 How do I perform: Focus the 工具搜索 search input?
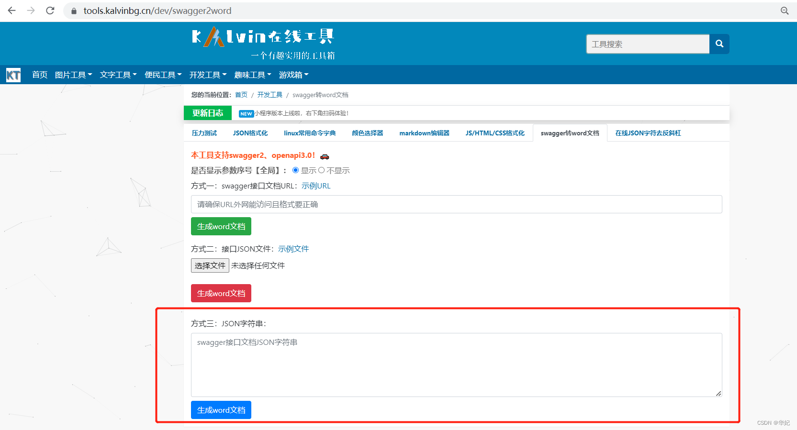click(648, 44)
